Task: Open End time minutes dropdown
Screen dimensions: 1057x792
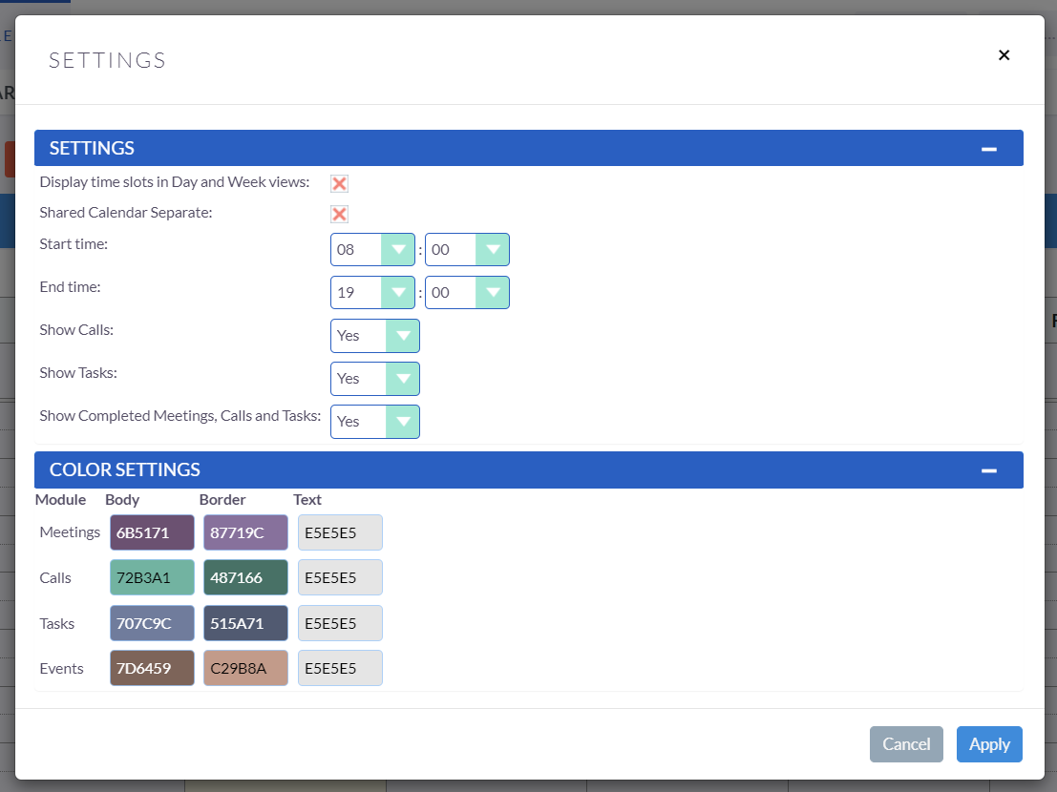Action: [467, 293]
